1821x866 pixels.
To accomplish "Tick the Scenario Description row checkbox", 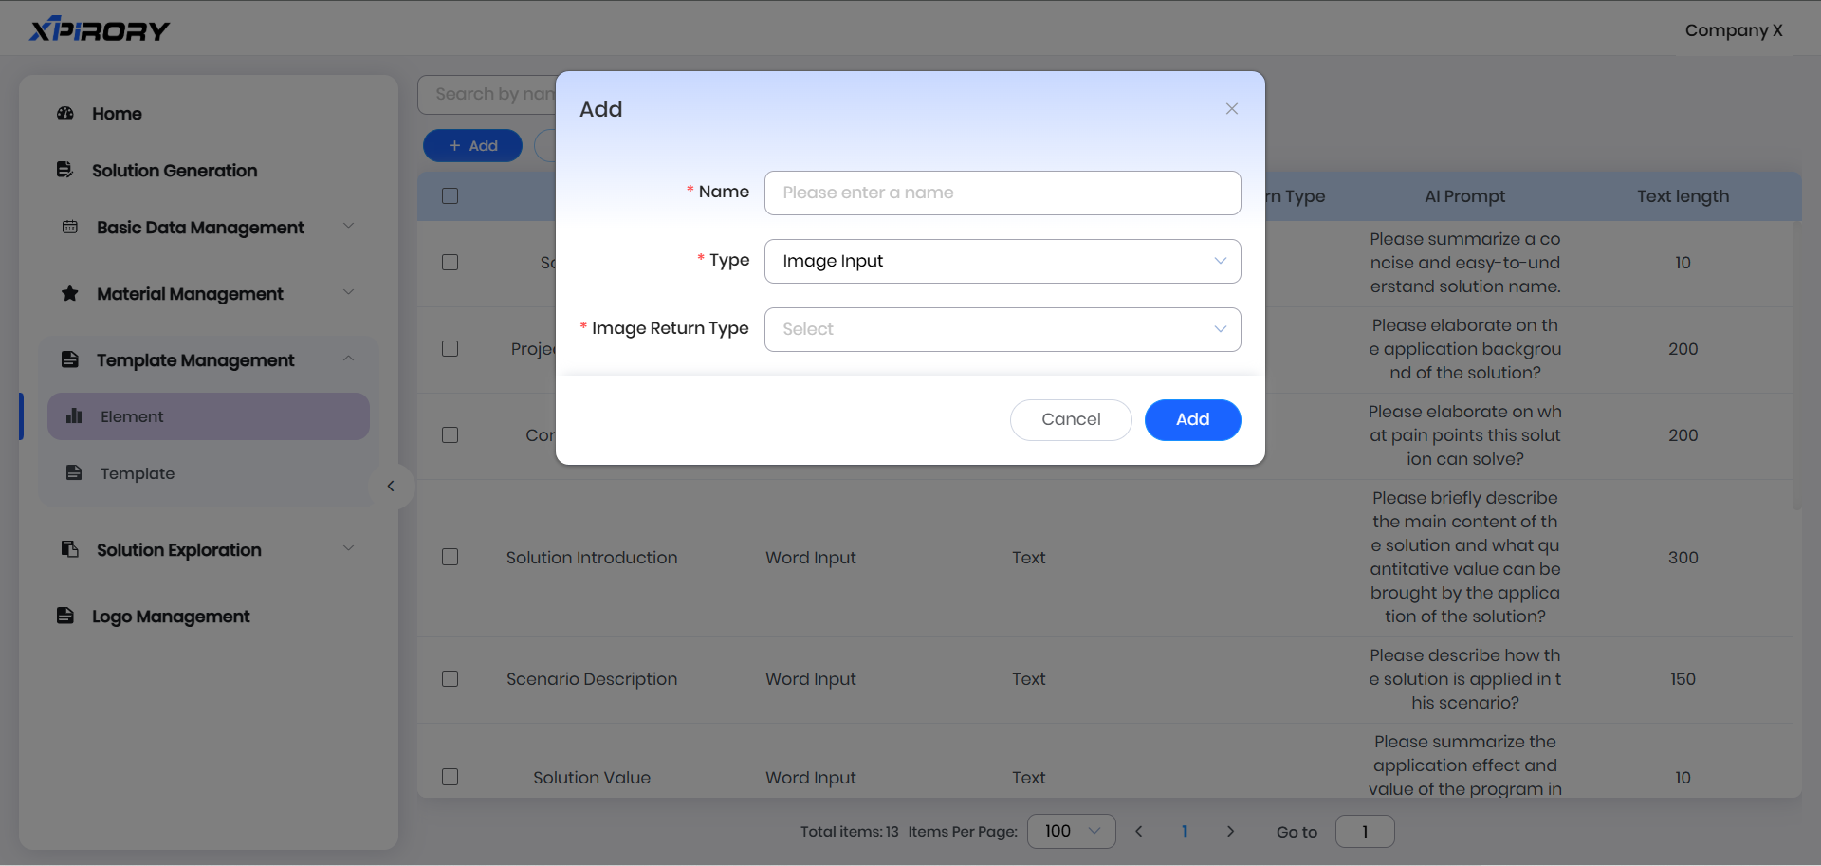I will click(451, 679).
